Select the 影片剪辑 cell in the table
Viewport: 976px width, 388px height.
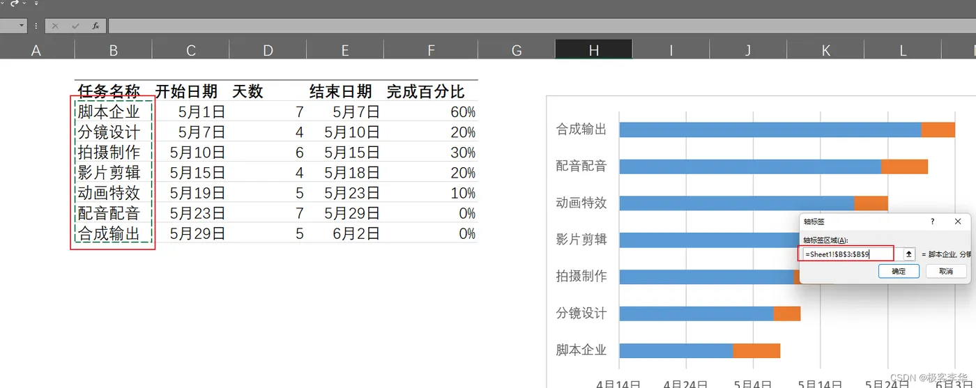click(x=113, y=172)
